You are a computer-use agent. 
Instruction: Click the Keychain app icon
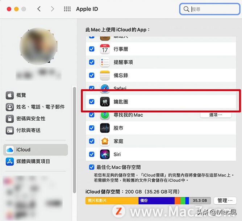(105, 101)
